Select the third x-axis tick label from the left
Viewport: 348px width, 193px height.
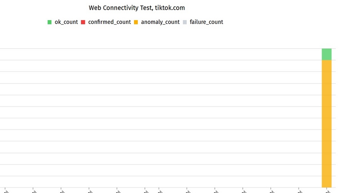[x=62, y=192]
